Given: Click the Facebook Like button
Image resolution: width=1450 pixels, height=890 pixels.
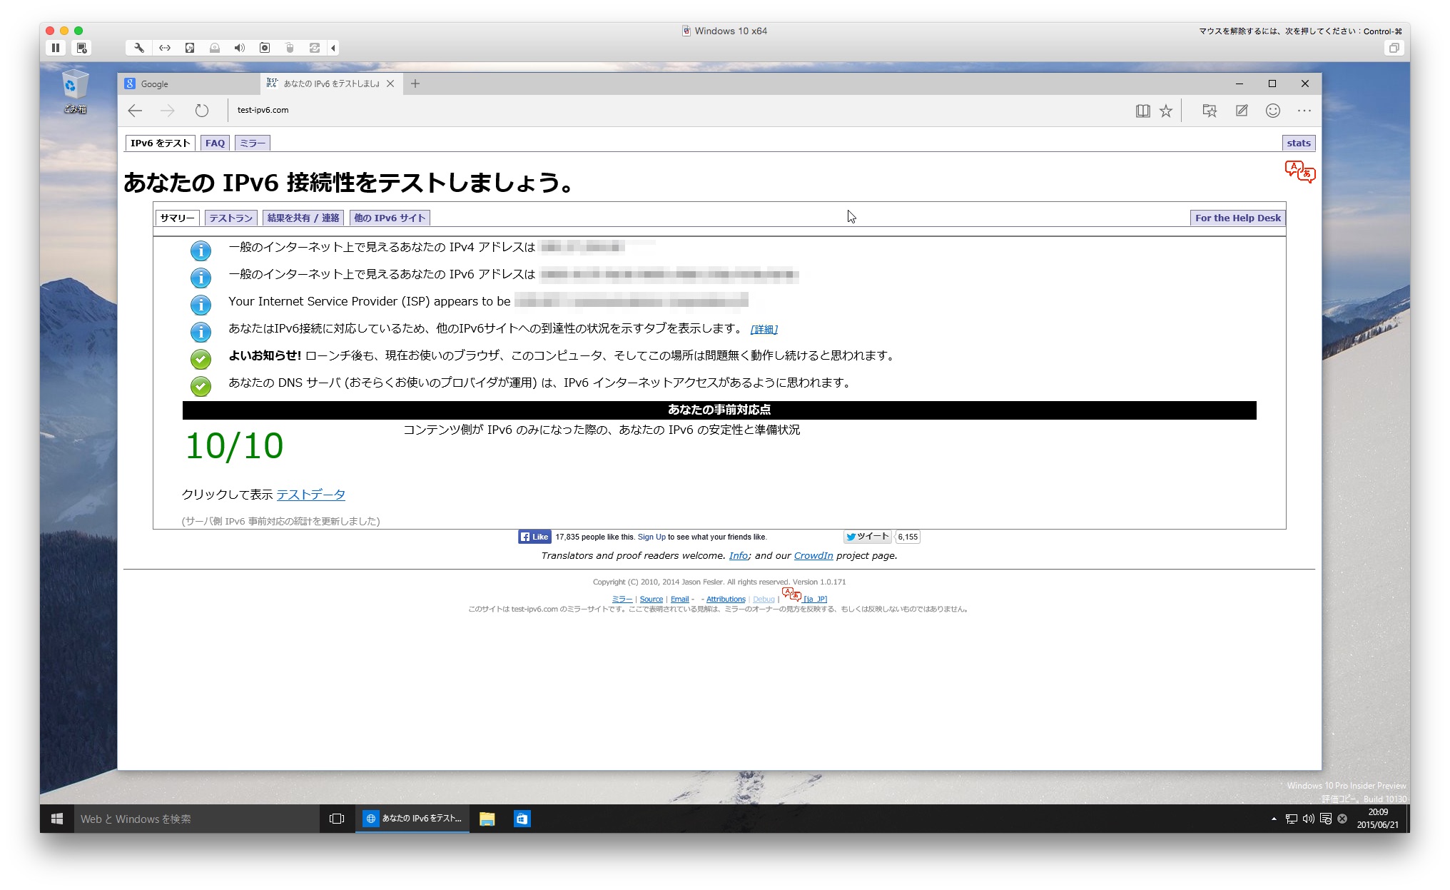Looking at the screenshot, I should coord(534,537).
